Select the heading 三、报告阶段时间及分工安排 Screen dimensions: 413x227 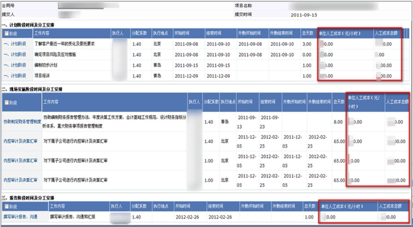click(x=28, y=198)
